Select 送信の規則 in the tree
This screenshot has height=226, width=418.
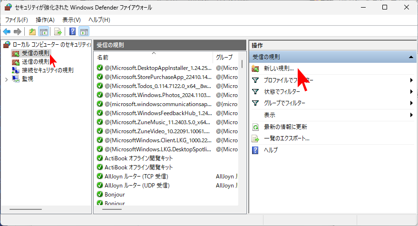pyautogui.click(x=35, y=61)
